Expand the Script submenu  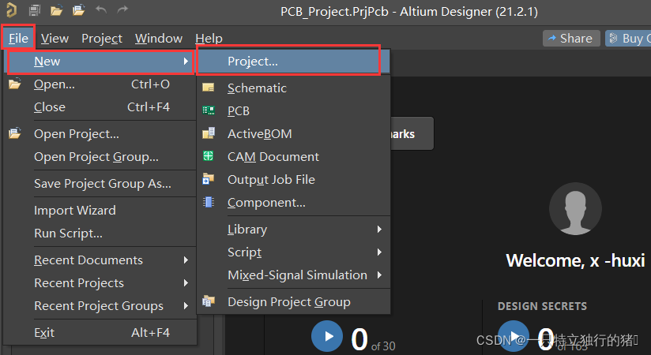[379, 252]
